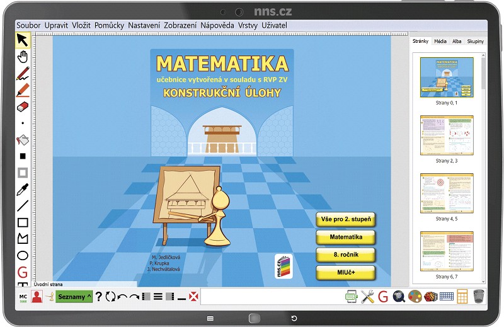Click the nns.cz logo on cover page
The width and height of the screenshot is (504, 327).
(x=283, y=267)
